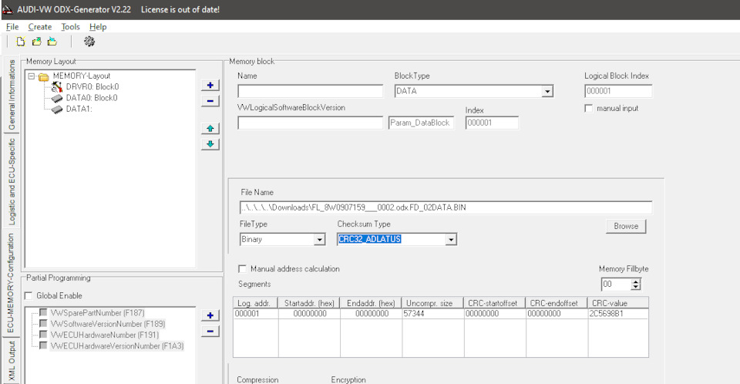Click the Endaddr. (hex) column header
This screenshot has height=384, width=740.
[371, 303]
